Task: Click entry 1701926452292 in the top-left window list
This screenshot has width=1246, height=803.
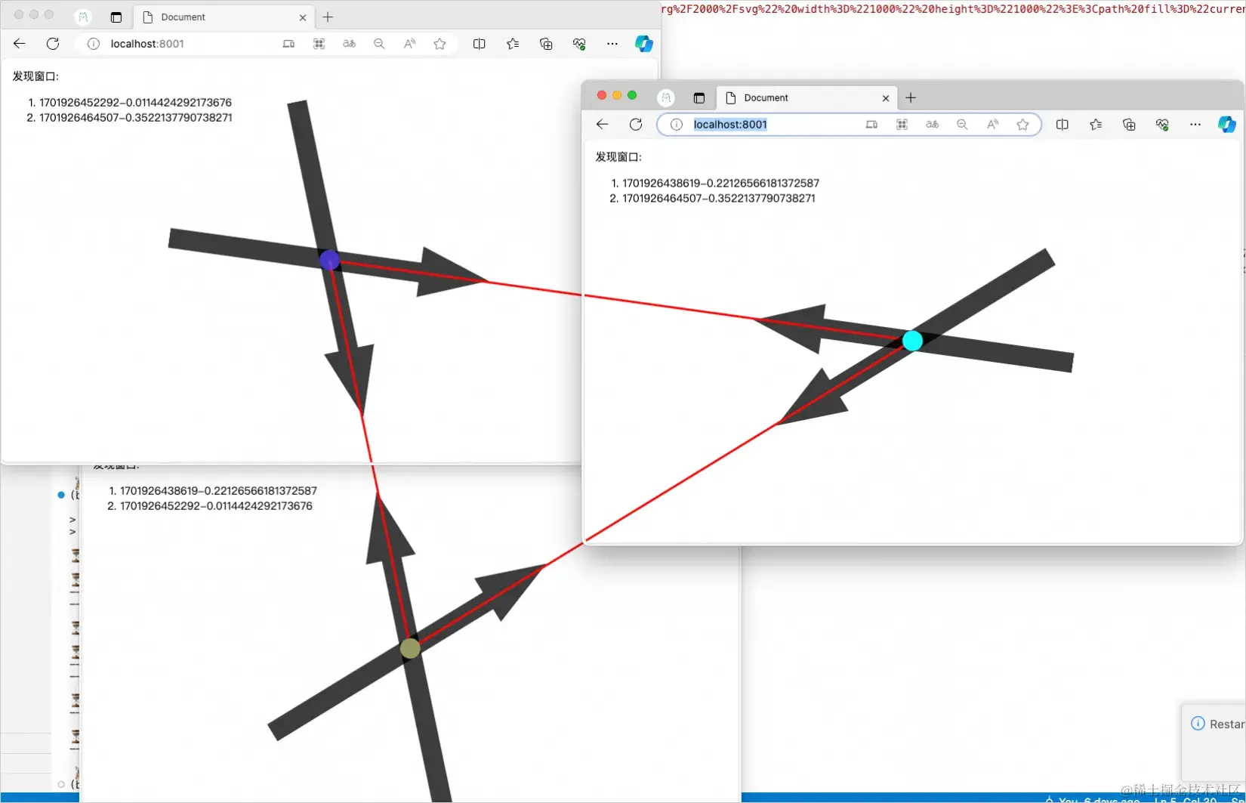Action: 135,103
